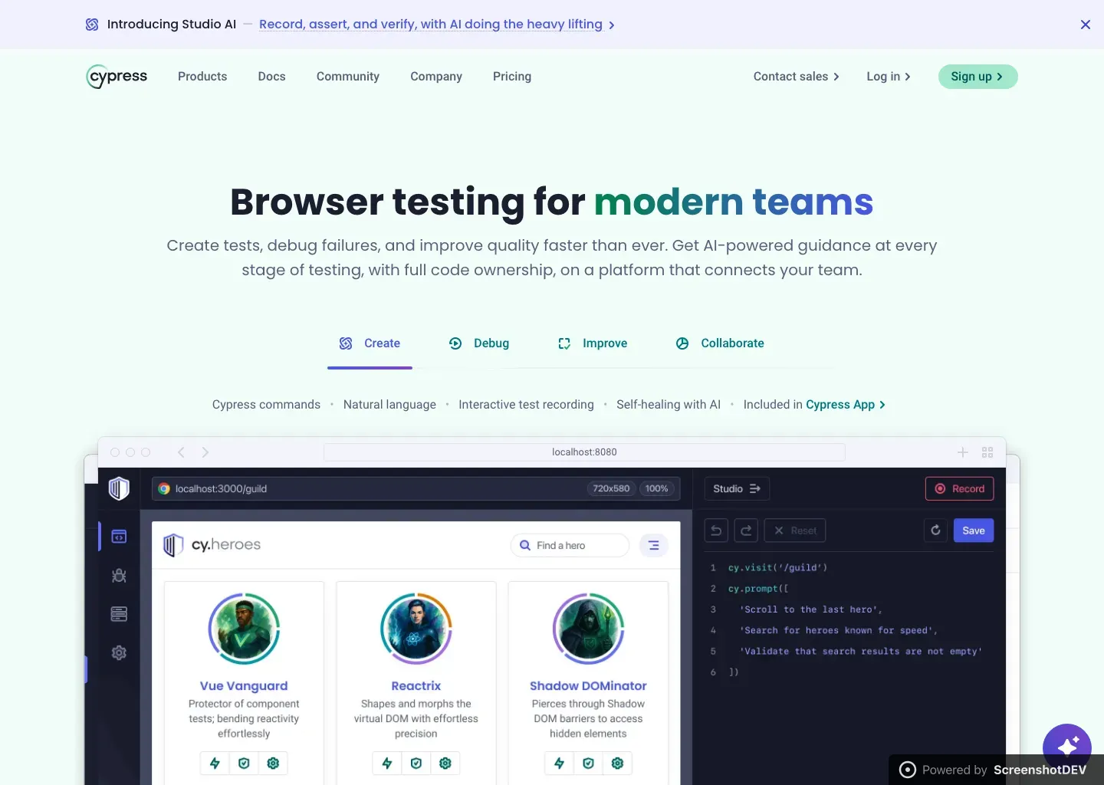Click the Save button
This screenshot has width=1104, height=785.
974,530
